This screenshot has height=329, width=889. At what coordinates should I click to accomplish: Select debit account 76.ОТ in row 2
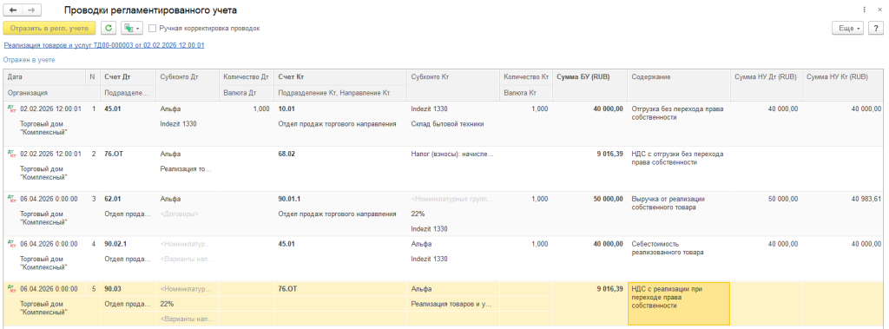pos(114,154)
